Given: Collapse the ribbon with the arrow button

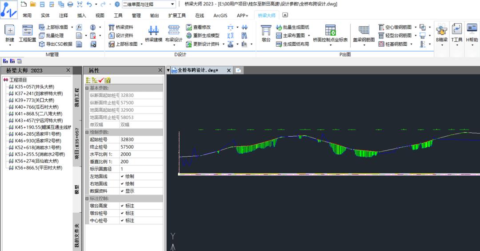Looking at the screenshot, I should (x=285, y=15).
